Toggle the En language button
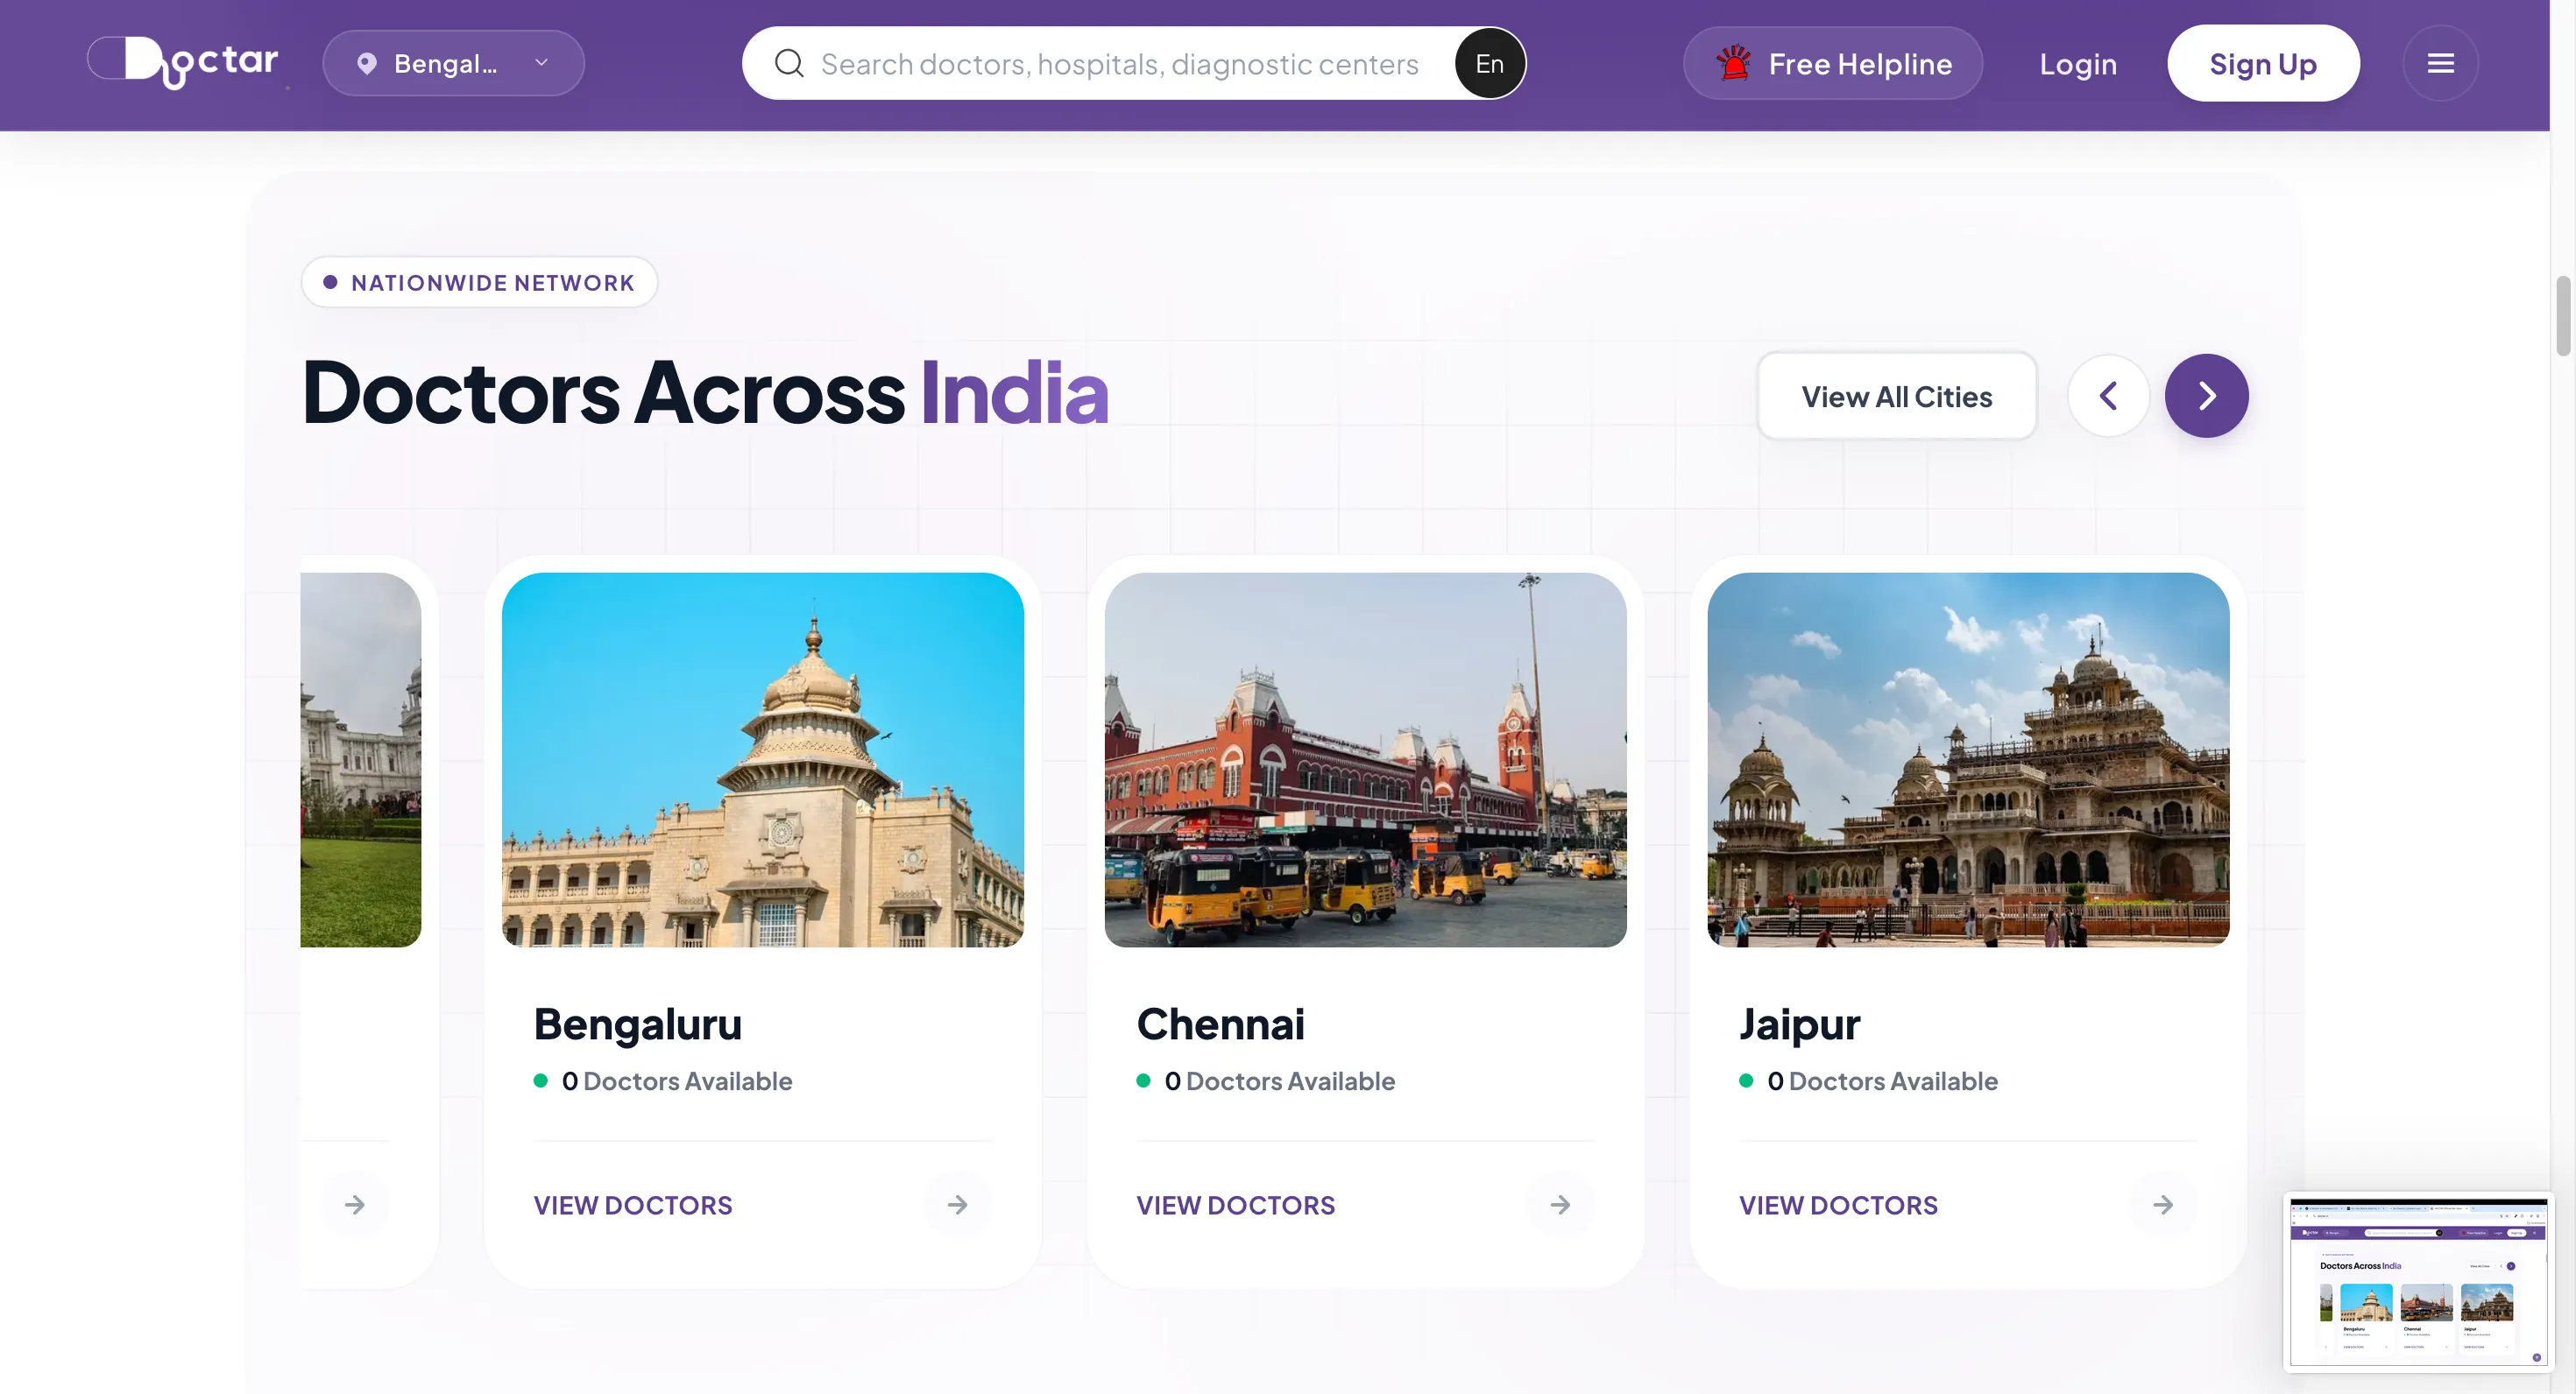2576x1394 pixels. pos(1489,63)
